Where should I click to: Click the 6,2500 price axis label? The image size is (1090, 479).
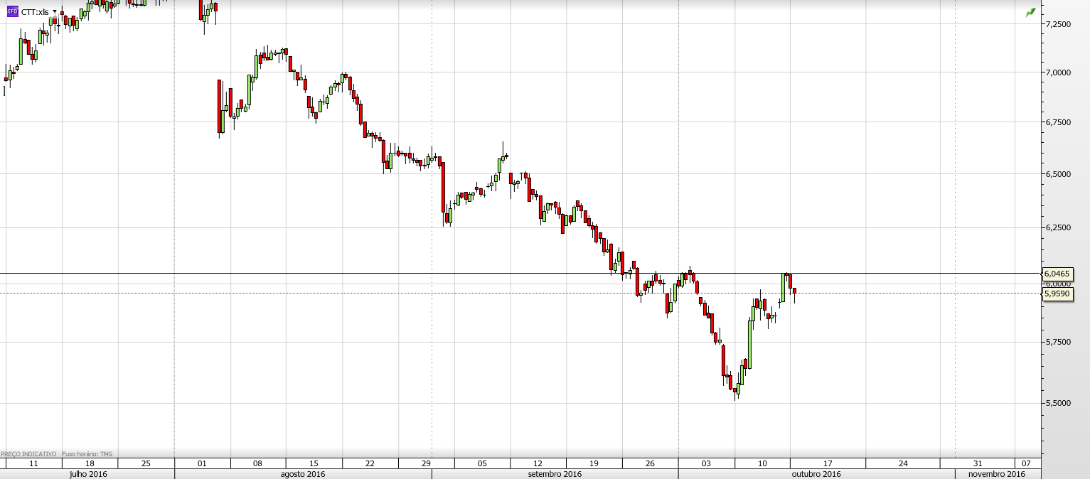click(1058, 227)
